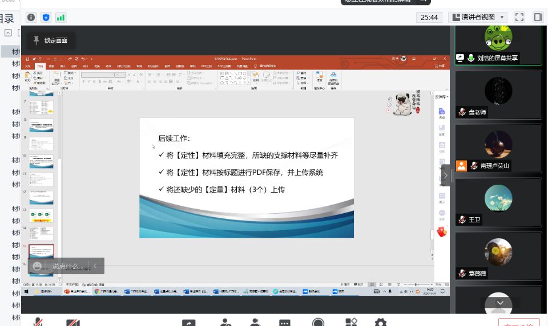This screenshot has width=548, height=326.
Task: Click the 锁定画面 pin button
Action: (50, 40)
